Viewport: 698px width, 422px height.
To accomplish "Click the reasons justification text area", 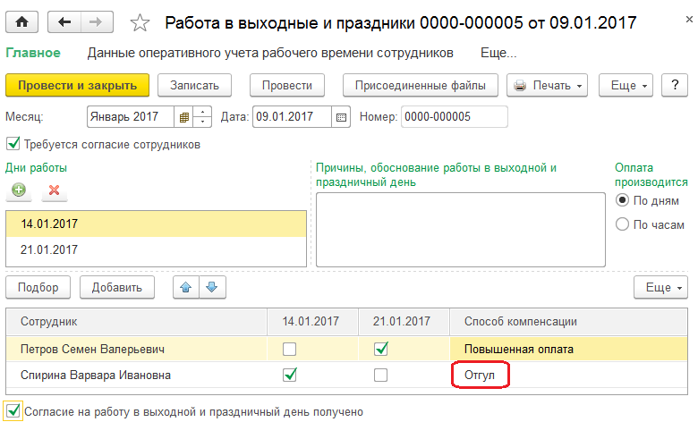I will click(x=461, y=230).
